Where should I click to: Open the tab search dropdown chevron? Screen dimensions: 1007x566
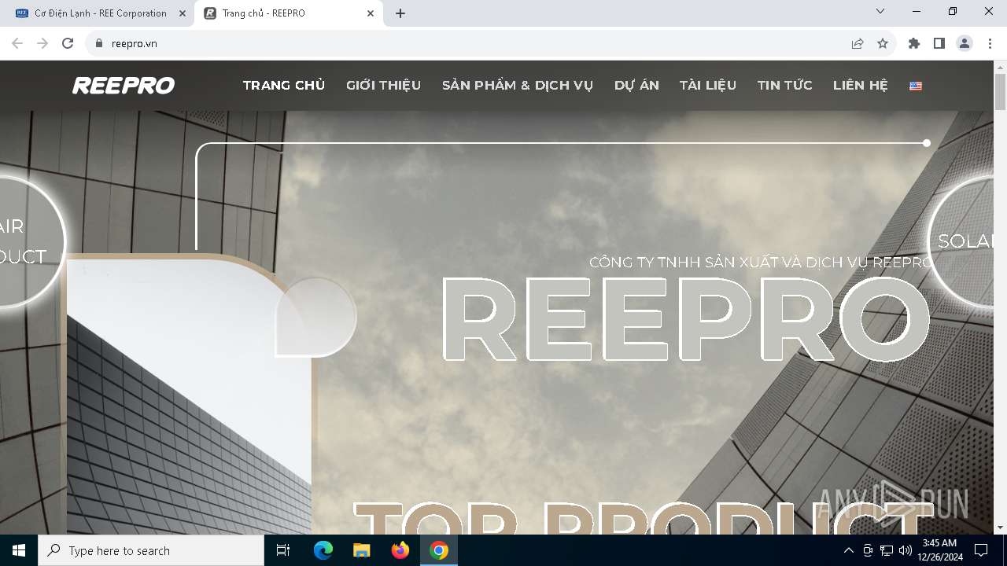click(880, 11)
